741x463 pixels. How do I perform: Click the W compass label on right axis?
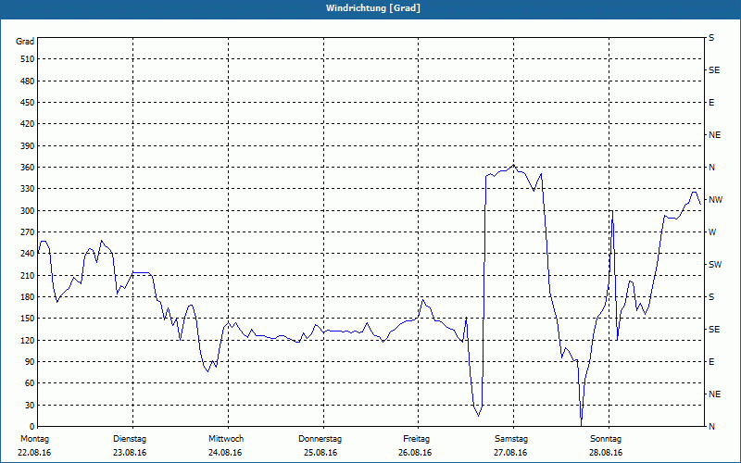click(712, 232)
